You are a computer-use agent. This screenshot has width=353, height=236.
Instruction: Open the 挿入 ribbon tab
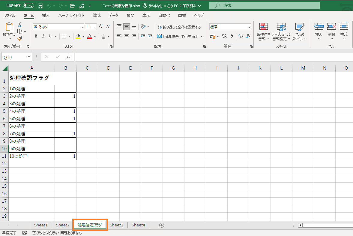(x=46, y=15)
